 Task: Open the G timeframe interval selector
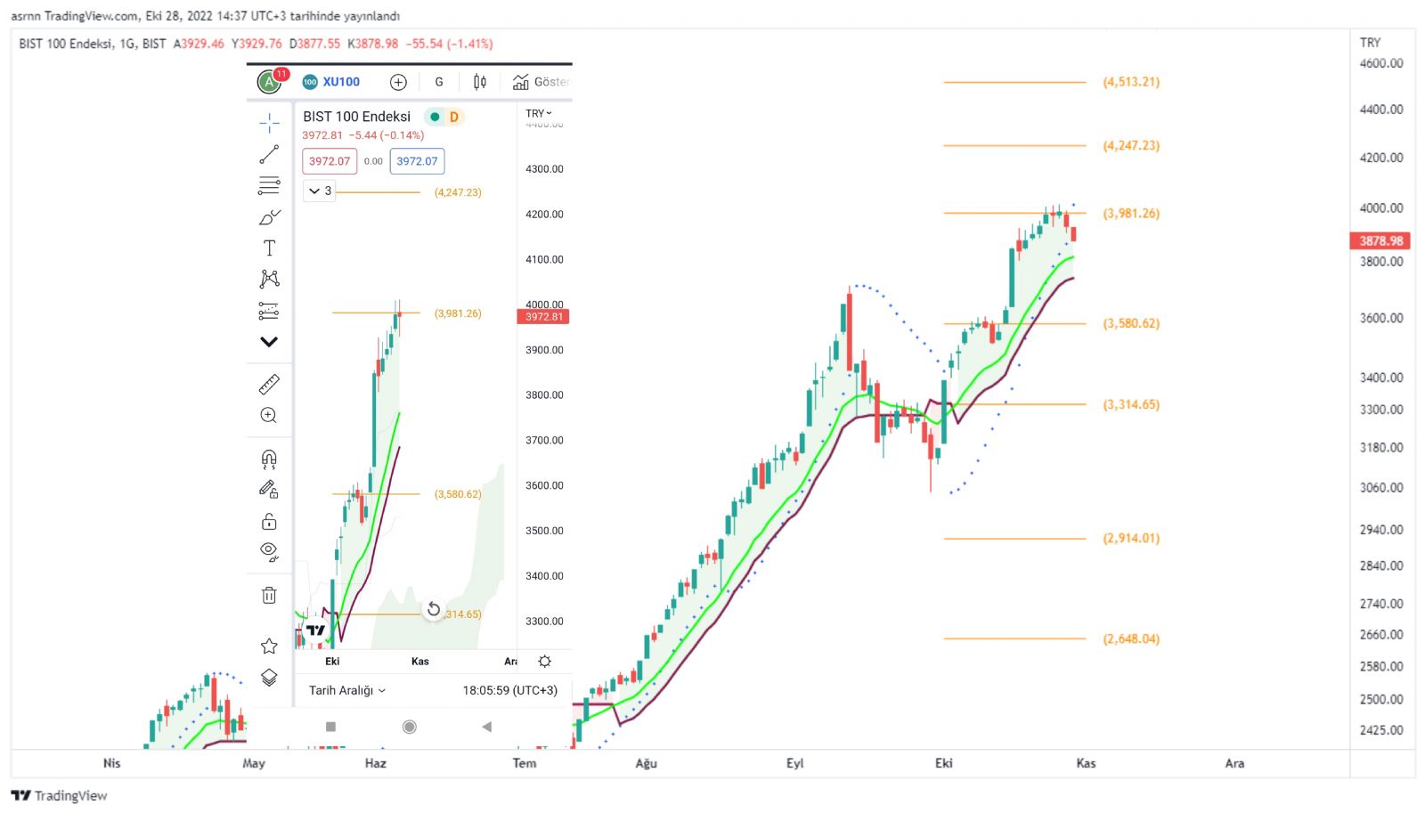439,82
